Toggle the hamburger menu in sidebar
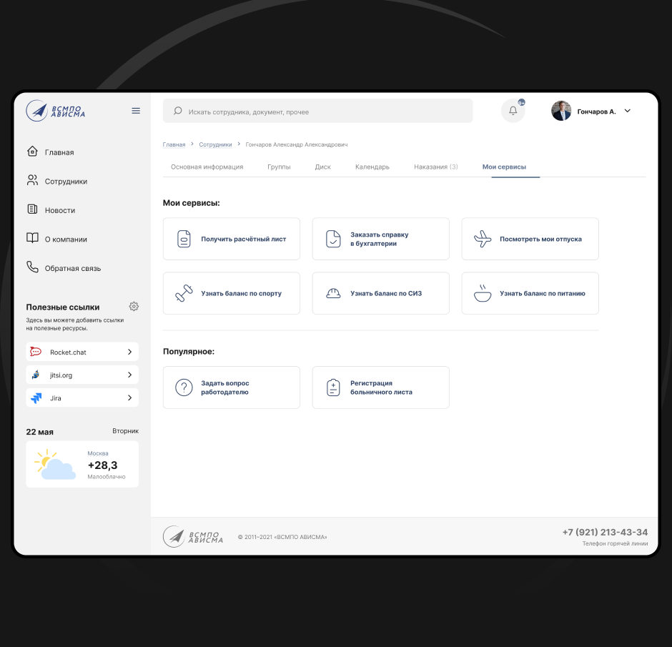This screenshot has height=647, width=672. coord(136,111)
